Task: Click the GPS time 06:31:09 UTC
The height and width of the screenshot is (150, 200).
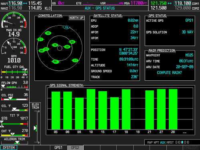Action: coord(129,59)
